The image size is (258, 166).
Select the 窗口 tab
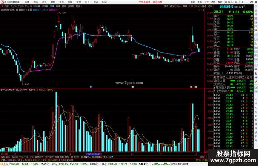pyautogui.click(x=8, y=157)
